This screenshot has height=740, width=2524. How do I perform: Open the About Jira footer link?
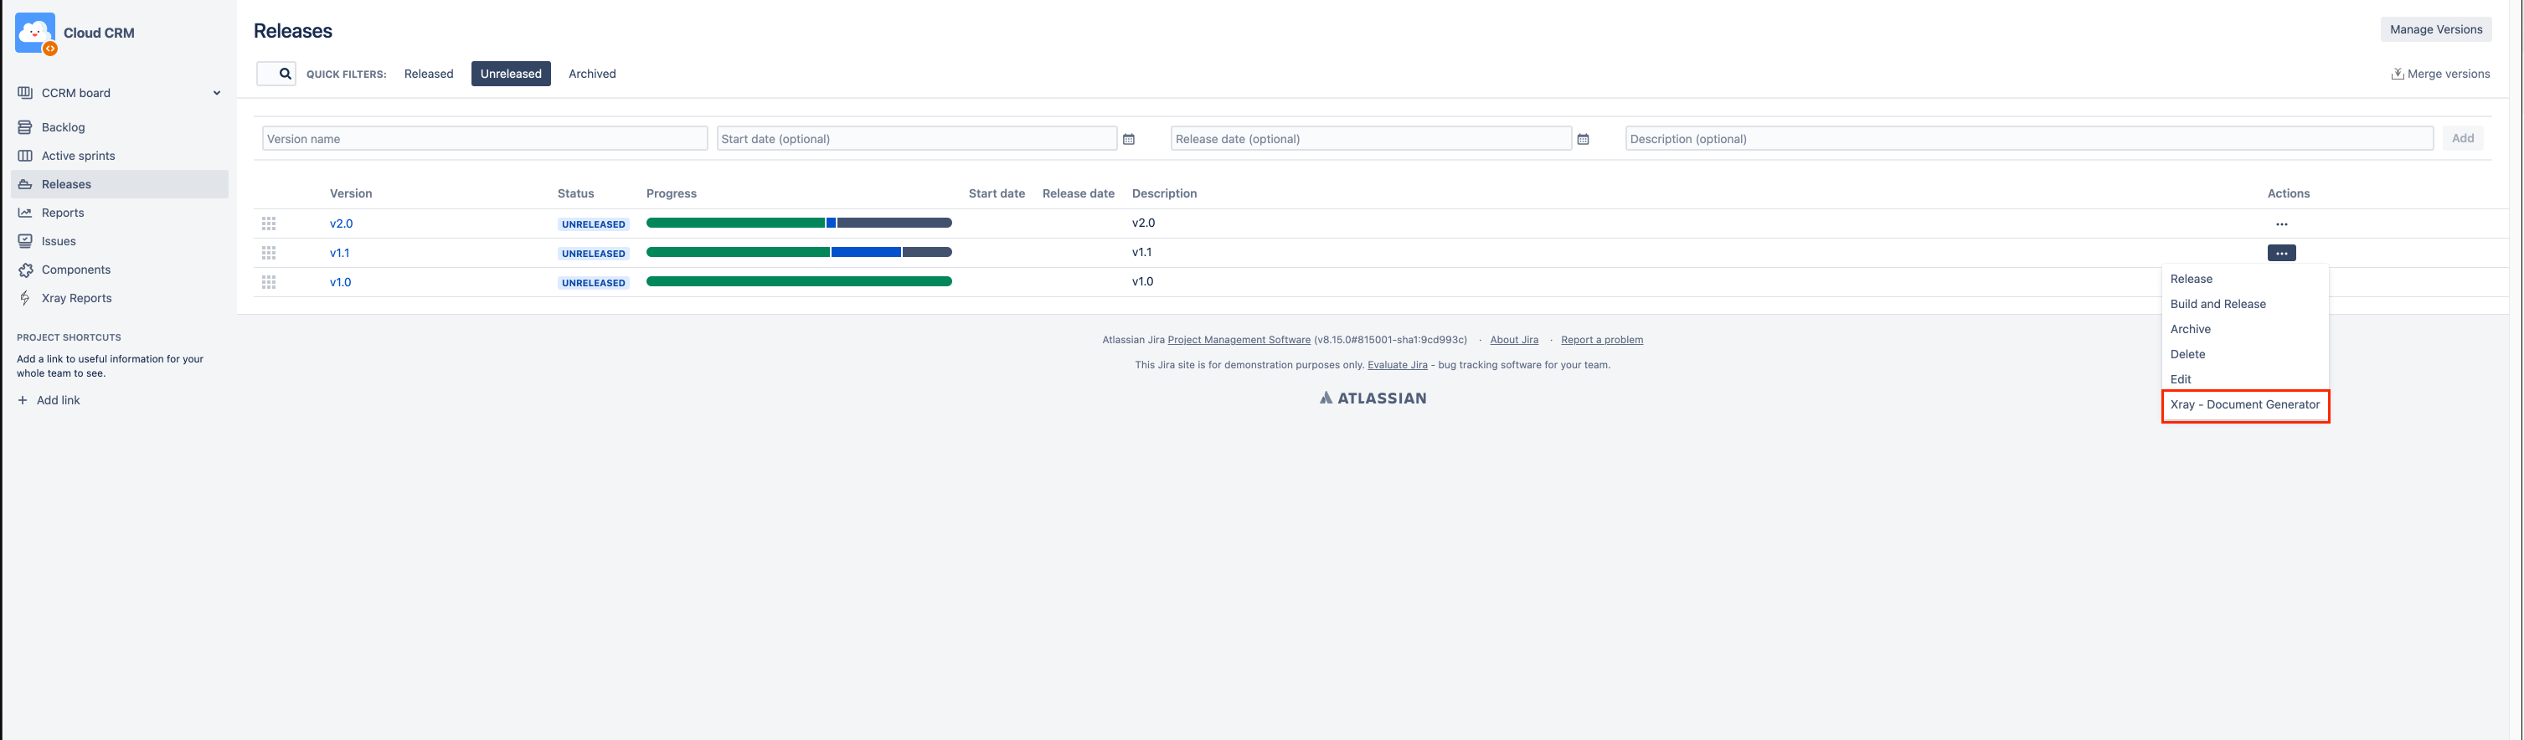click(1515, 340)
